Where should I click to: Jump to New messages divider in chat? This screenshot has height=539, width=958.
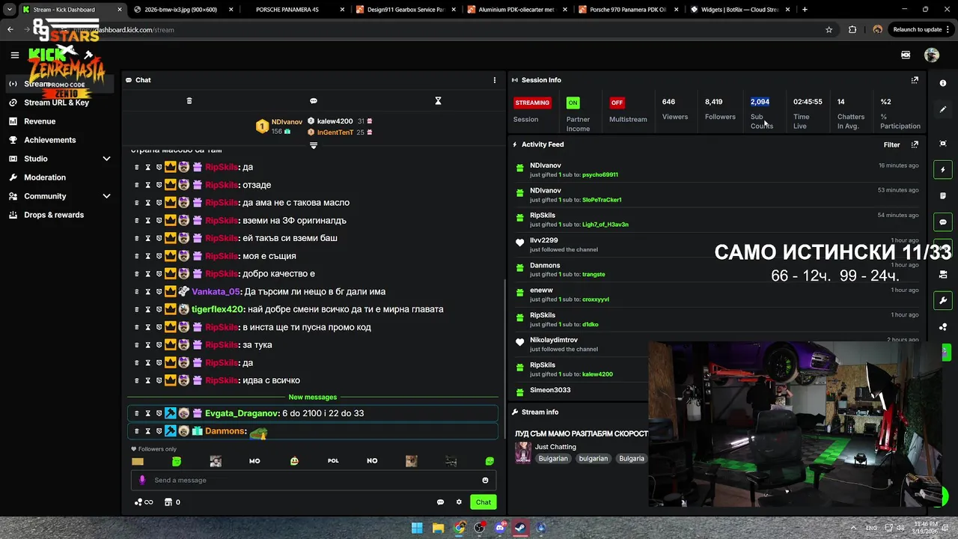tap(313, 397)
